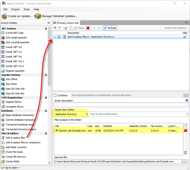Select Install .NET 4.6.1 action
This screenshot has height=170, width=190.
click(12, 61)
